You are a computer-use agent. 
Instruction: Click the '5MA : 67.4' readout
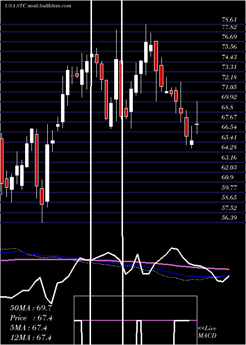29,328
